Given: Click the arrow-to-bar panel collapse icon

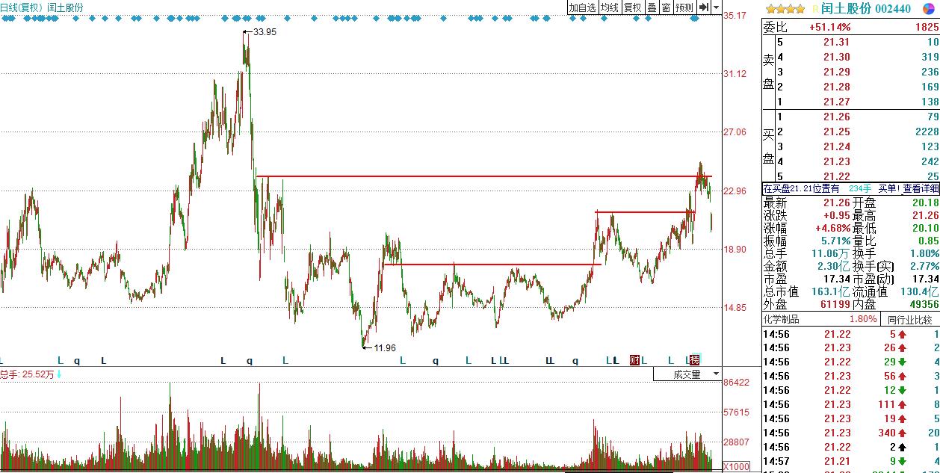Looking at the screenshot, I should [703, 7].
